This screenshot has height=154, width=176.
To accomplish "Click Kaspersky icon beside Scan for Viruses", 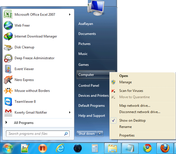I will point(113,91).
